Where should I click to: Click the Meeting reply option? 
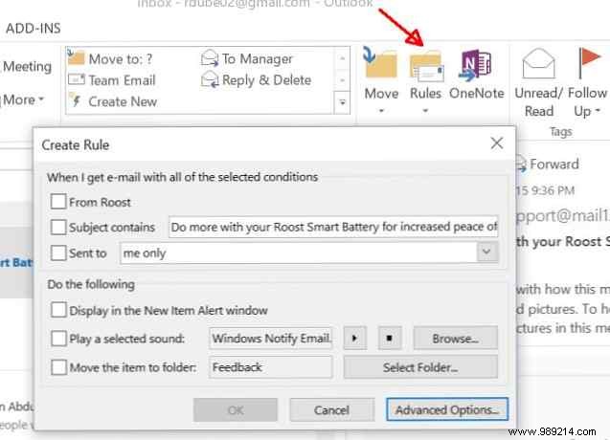27,66
